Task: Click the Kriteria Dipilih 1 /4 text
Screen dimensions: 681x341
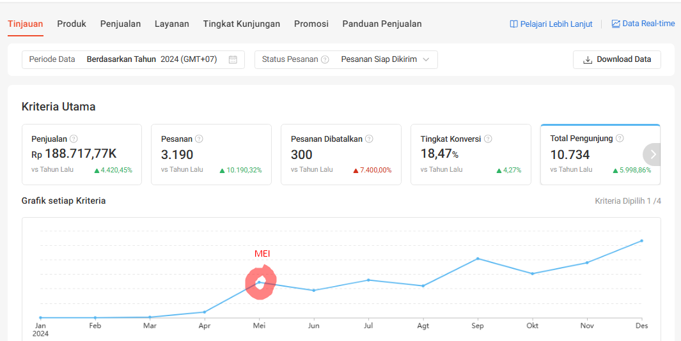Action: pos(628,201)
